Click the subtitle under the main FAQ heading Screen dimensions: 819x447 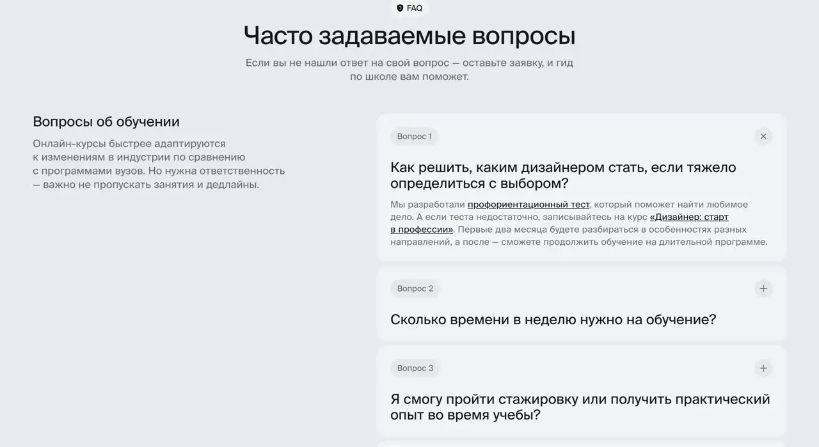click(x=409, y=69)
